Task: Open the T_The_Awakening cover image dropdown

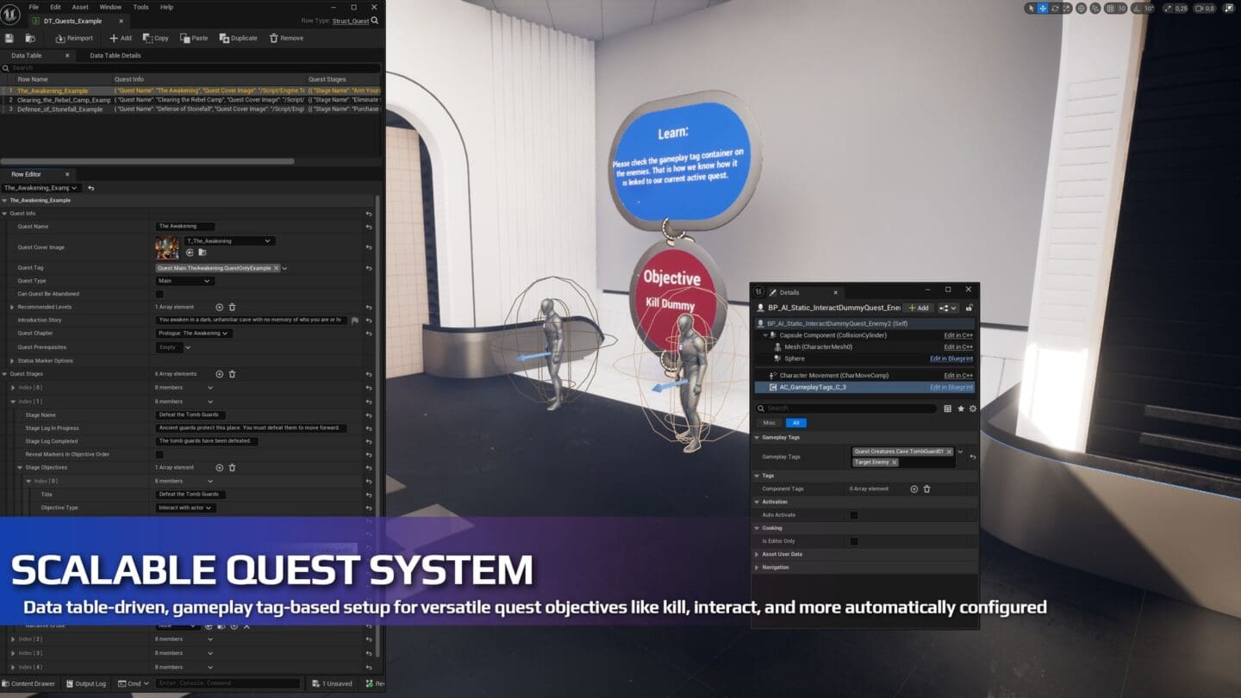Action: 228,241
